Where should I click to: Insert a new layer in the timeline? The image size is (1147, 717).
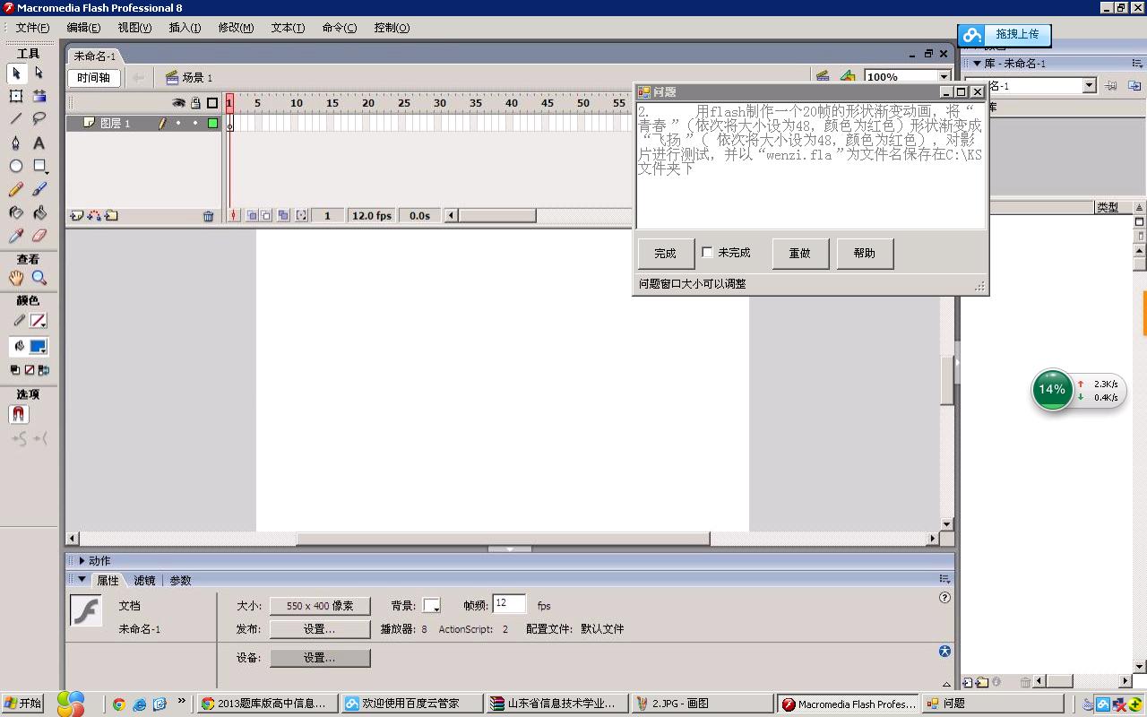click(76, 216)
